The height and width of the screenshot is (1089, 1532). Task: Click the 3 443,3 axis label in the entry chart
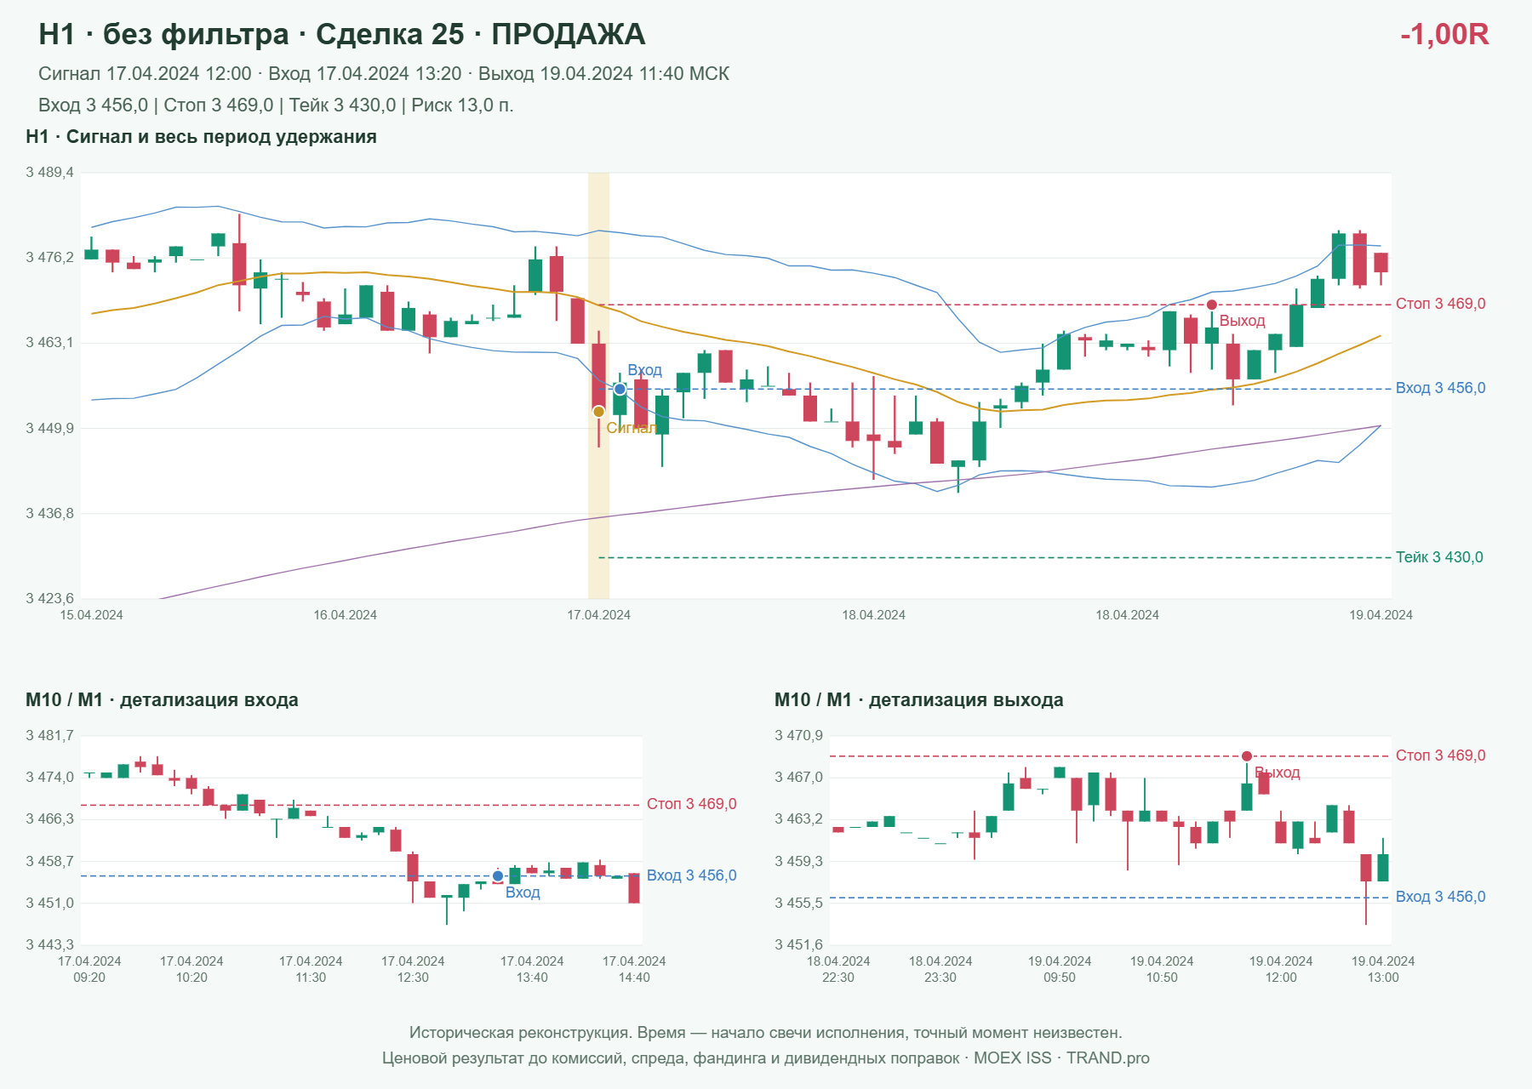tap(49, 944)
